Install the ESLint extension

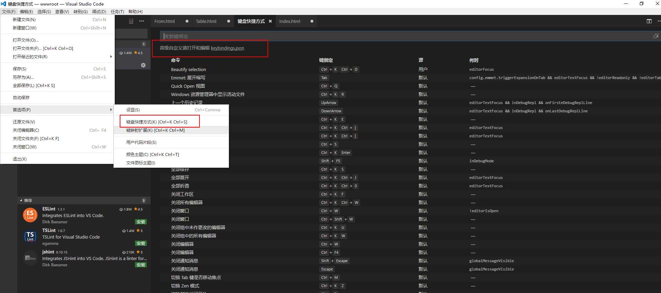click(x=141, y=222)
